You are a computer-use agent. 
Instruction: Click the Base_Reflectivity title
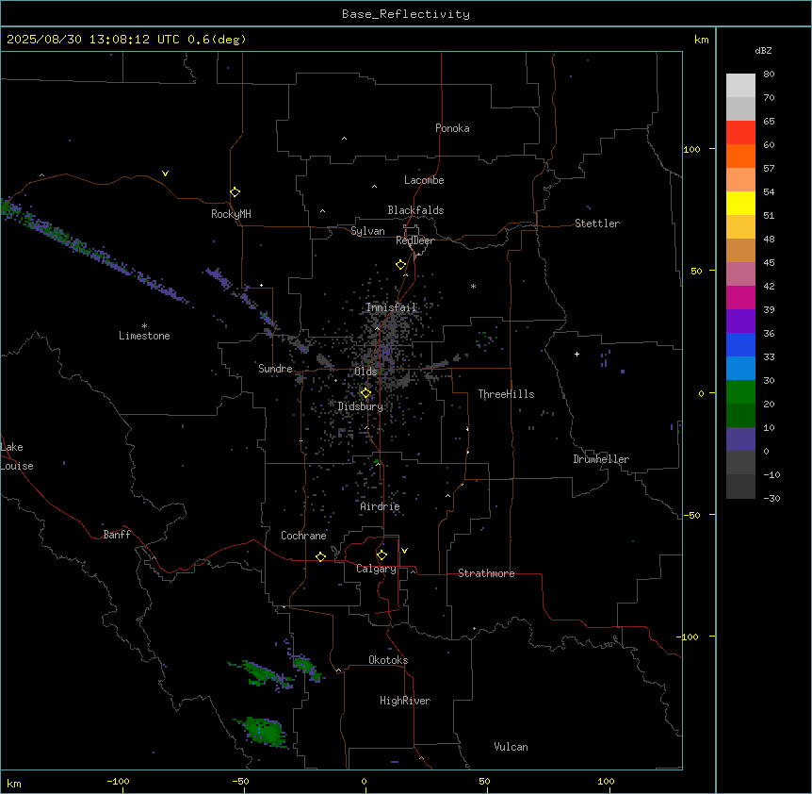coord(406,14)
